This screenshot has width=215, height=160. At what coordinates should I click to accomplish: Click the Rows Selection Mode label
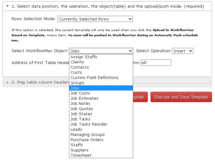tap(34, 19)
